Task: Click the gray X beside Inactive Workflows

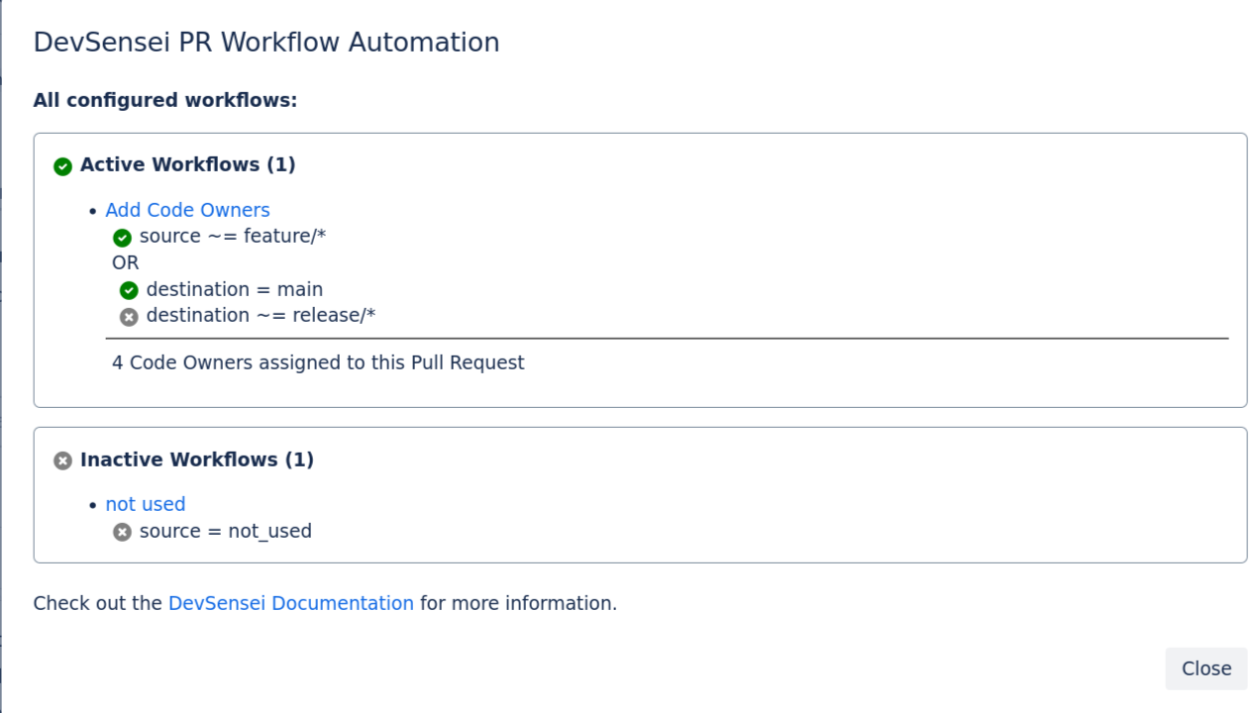Action: [62, 460]
